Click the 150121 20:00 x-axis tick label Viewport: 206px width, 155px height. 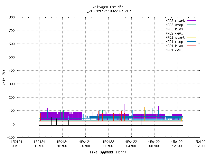click(85, 144)
